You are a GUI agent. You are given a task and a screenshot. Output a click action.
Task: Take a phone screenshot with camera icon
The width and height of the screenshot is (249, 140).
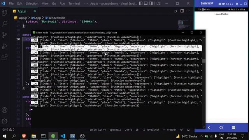tap(220, 3)
